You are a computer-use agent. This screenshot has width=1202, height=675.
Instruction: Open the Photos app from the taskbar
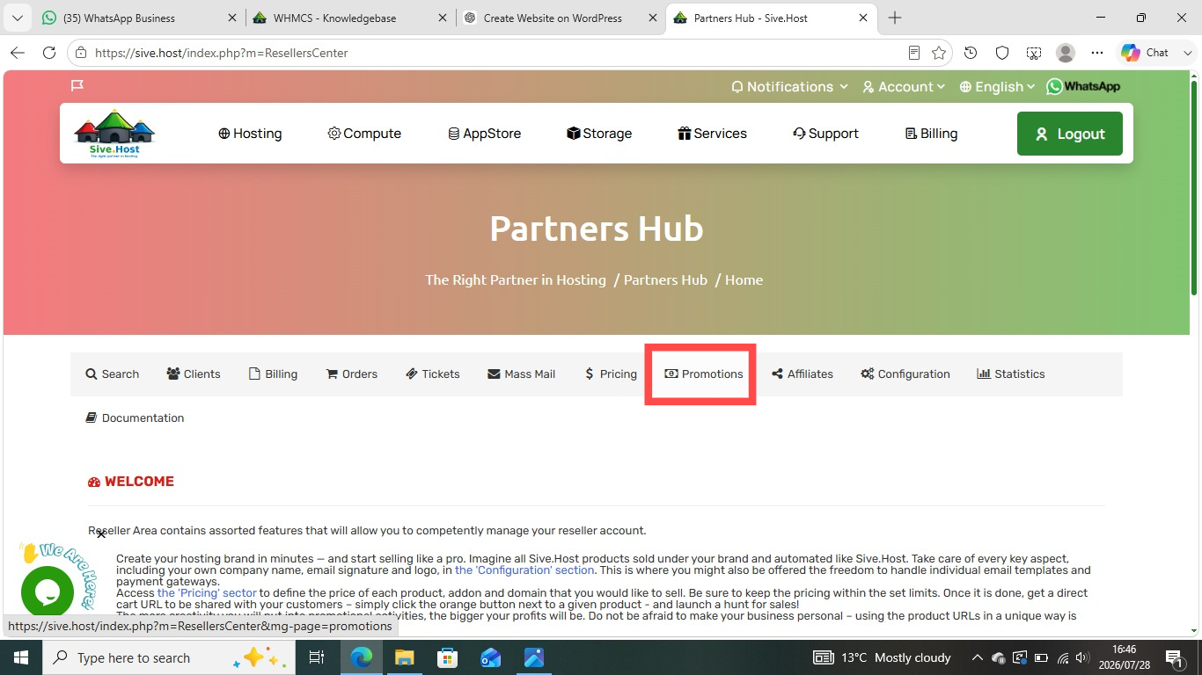point(533,657)
